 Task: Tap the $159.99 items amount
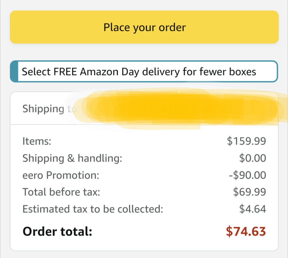[x=246, y=141]
